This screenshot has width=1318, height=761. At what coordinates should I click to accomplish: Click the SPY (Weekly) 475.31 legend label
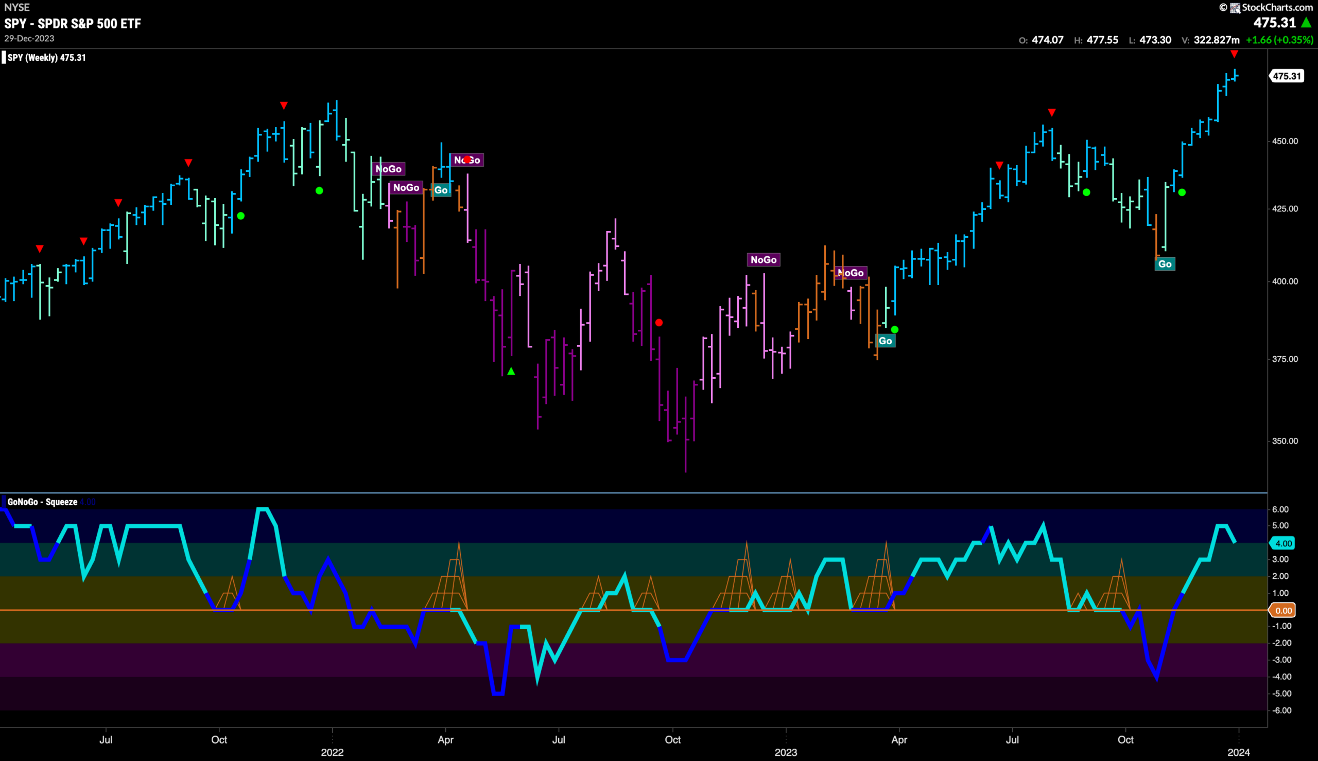[46, 58]
